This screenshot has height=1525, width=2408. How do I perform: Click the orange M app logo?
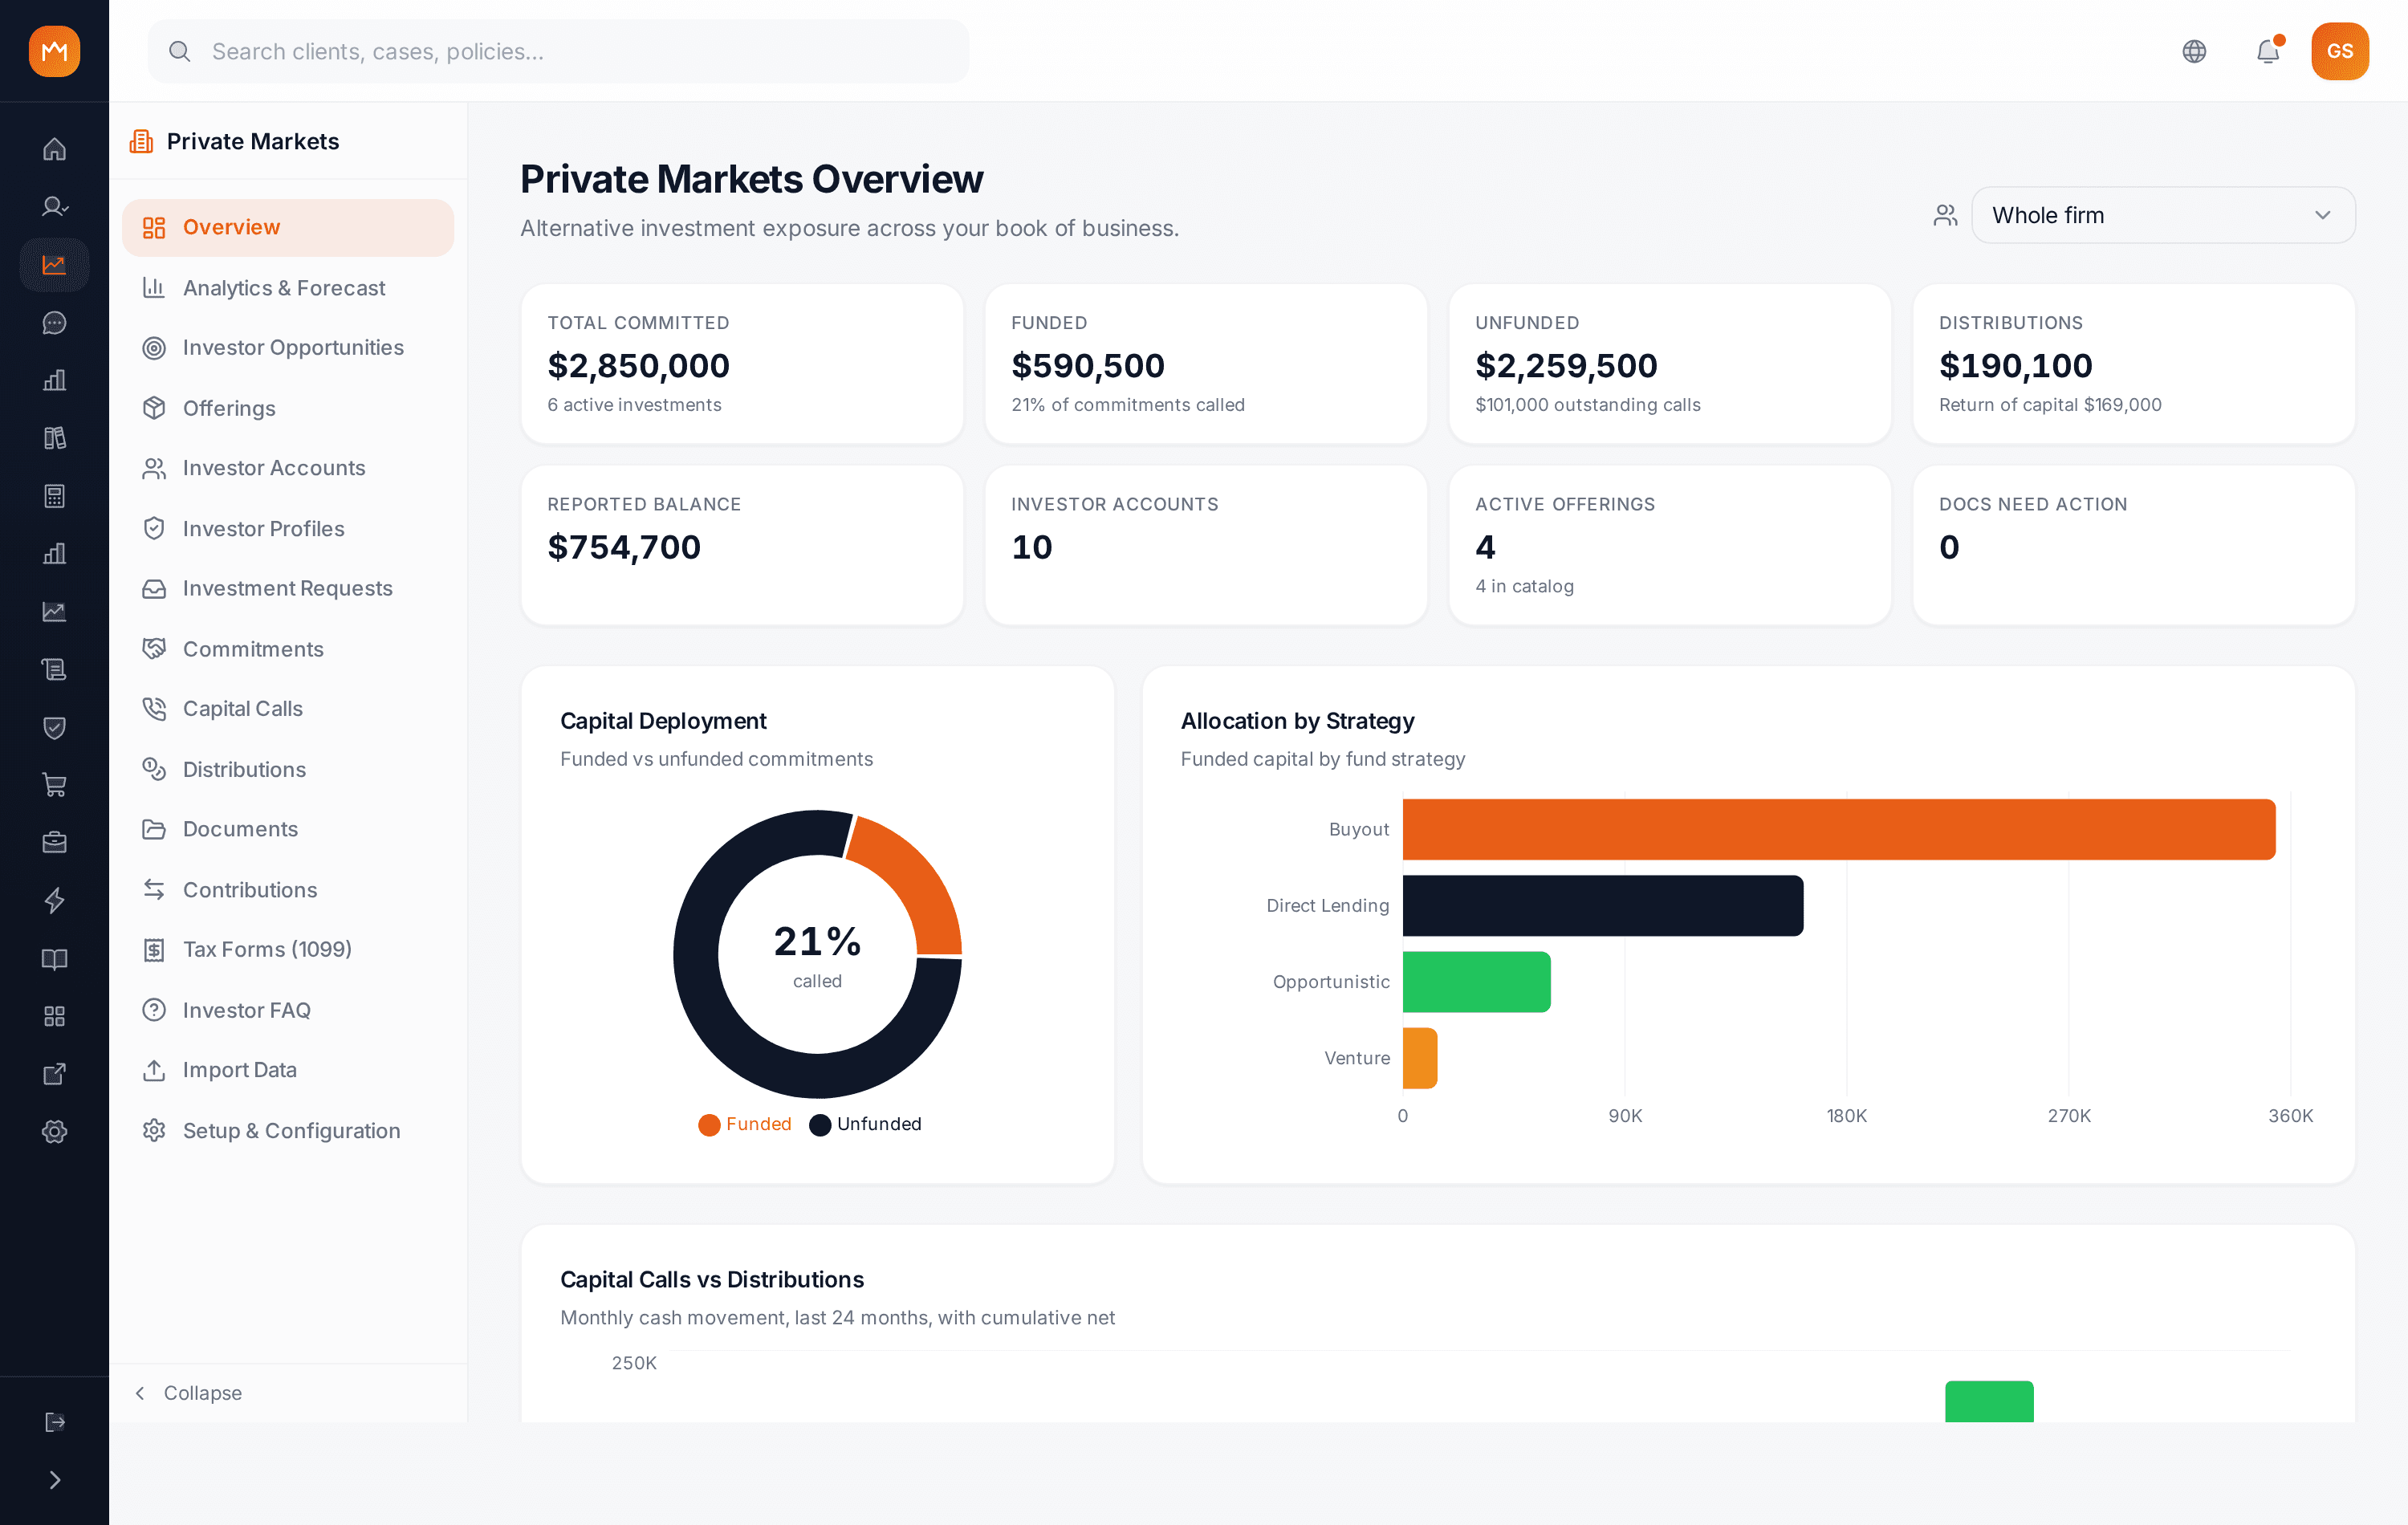coord(54,51)
